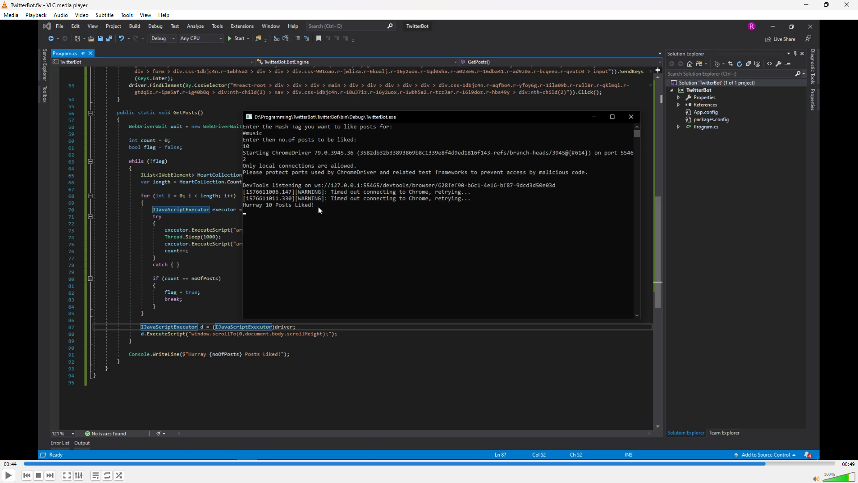Collapse the GetPosts() method code block
The height and width of the screenshot is (483, 858).
(90, 113)
